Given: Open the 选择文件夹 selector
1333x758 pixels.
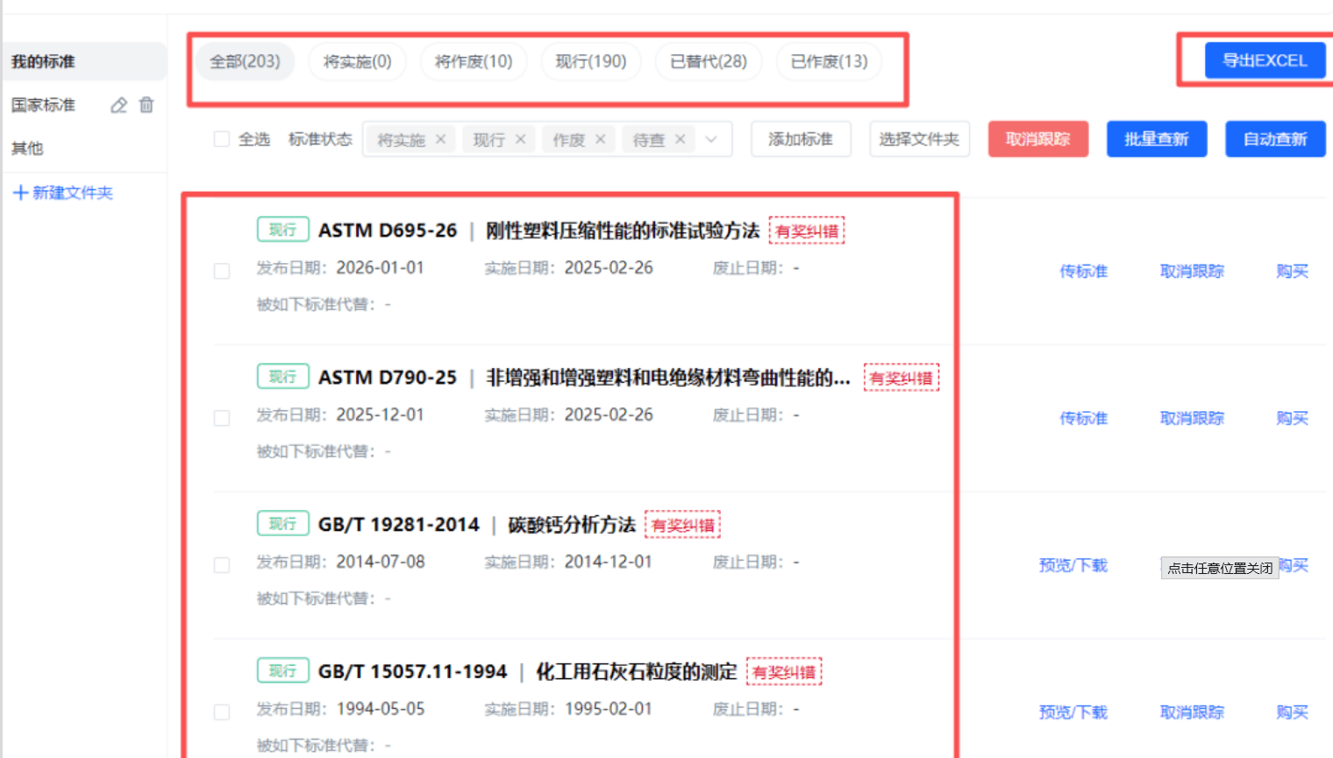Looking at the screenshot, I should (x=919, y=139).
